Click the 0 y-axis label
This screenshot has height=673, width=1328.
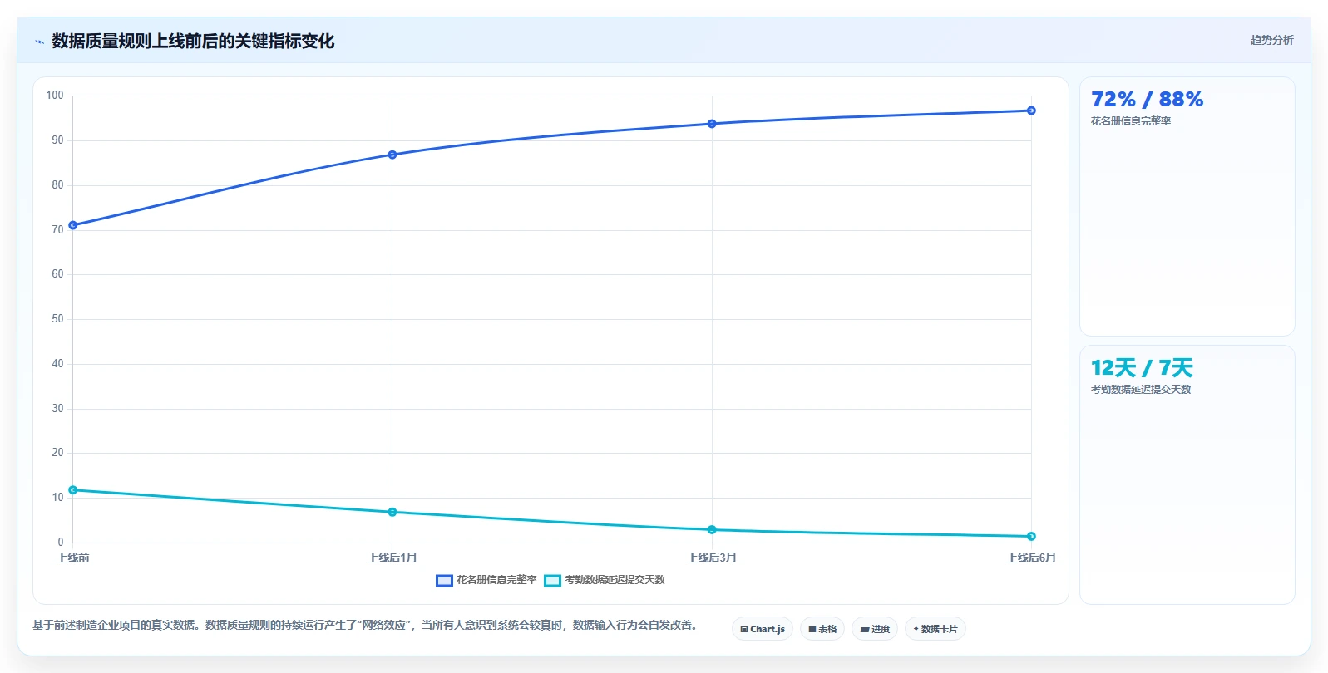pos(61,543)
